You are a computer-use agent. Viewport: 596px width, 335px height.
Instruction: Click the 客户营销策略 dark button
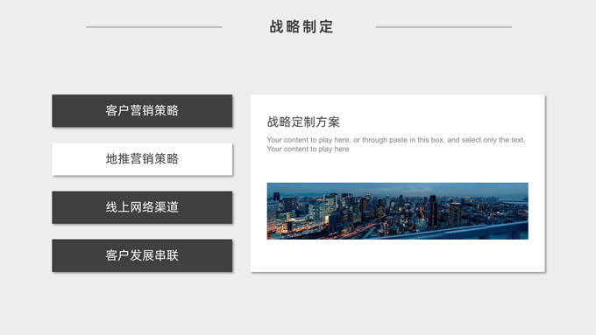tap(142, 111)
